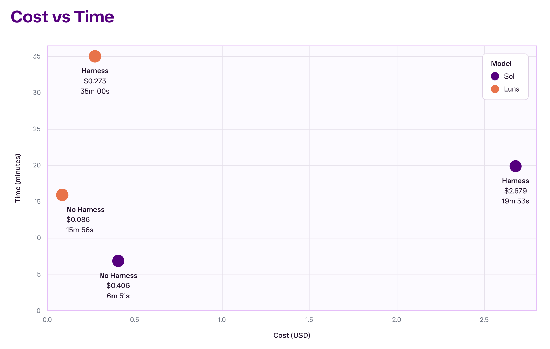
Task: Click the 19m 53s time annotation
Action: coord(515,201)
